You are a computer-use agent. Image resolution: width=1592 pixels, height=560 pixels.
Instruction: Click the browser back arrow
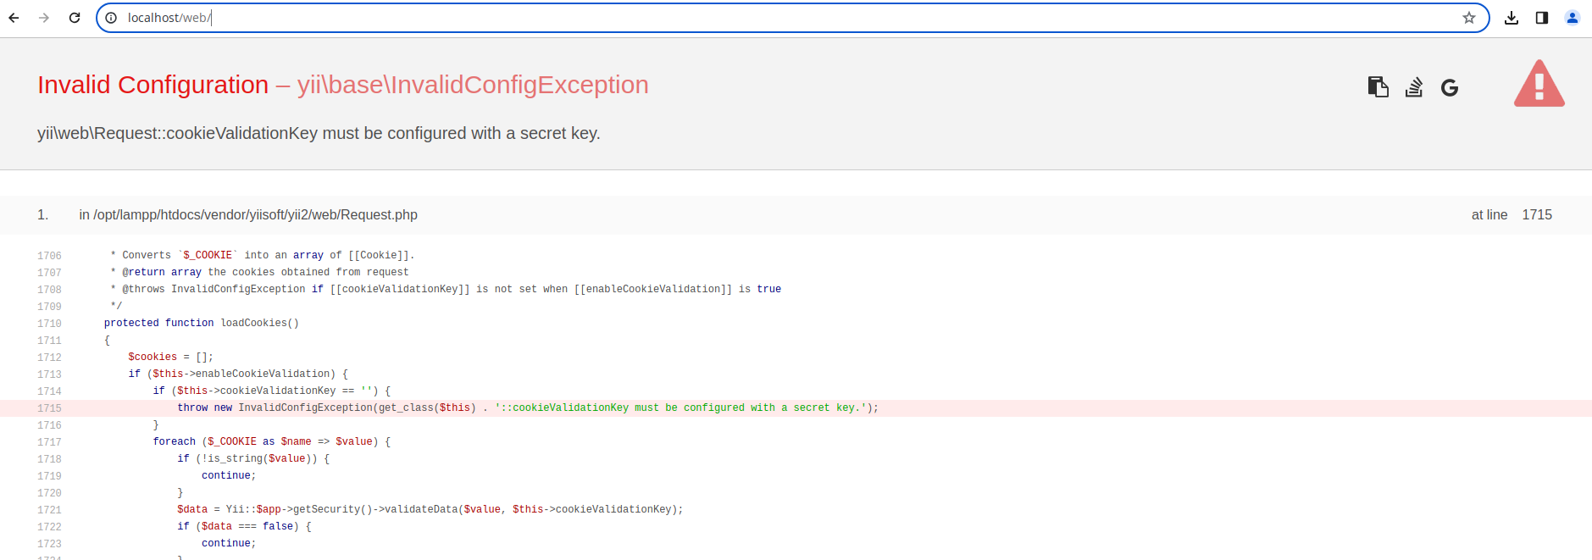(x=14, y=18)
